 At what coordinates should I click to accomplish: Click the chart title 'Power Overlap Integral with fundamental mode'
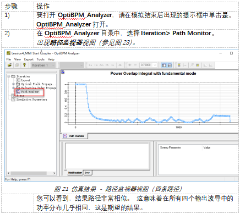(x=153, y=74)
